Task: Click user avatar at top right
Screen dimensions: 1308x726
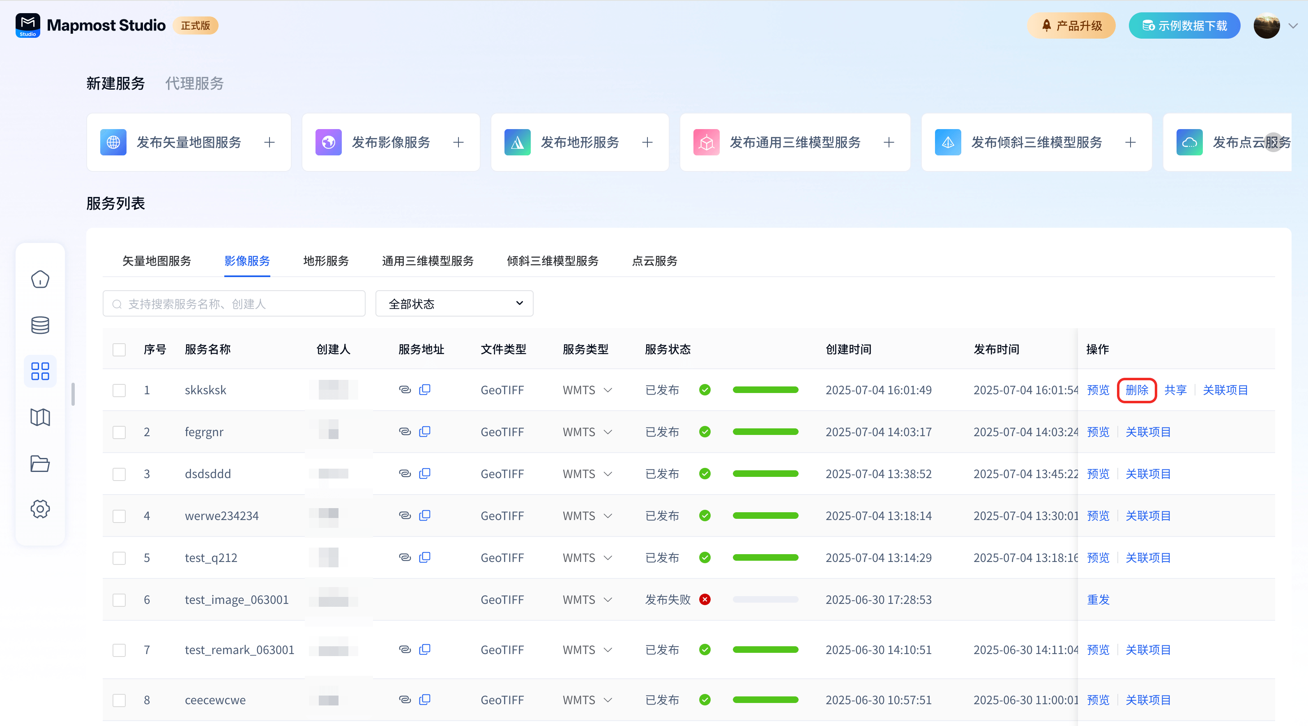Action: point(1267,25)
